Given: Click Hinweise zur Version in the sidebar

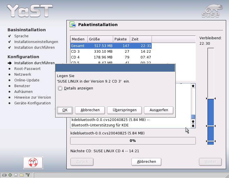Looking at the screenshot, I should (33, 97).
